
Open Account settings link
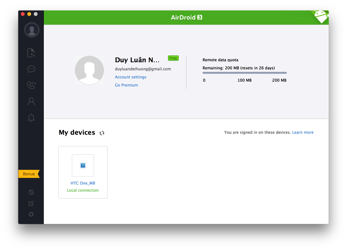point(130,77)
